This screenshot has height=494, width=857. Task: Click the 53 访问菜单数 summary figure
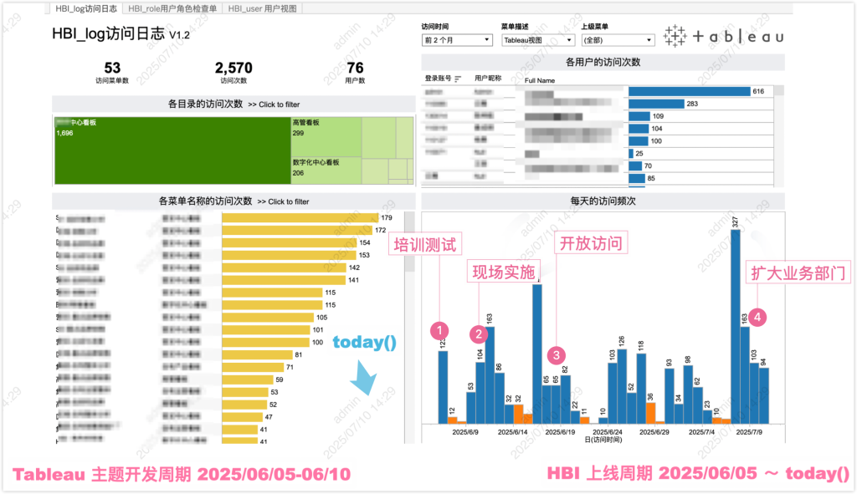pos(112,72)
